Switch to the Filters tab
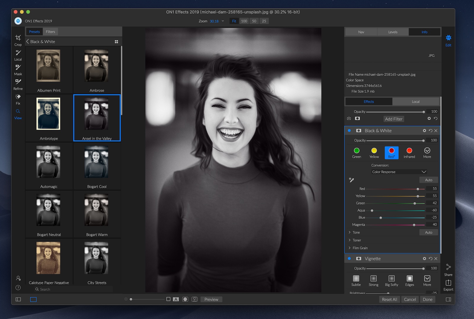Image resolution: width=474 pixels, height=319 pixels. point(50,32)
